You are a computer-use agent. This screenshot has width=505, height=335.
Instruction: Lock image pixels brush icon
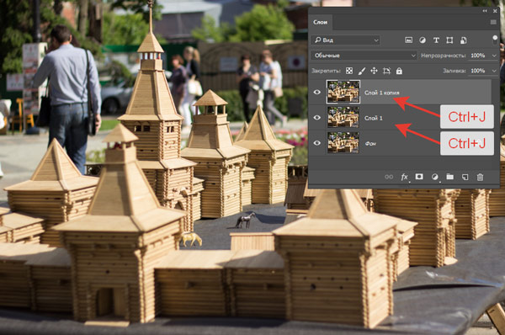362,71
